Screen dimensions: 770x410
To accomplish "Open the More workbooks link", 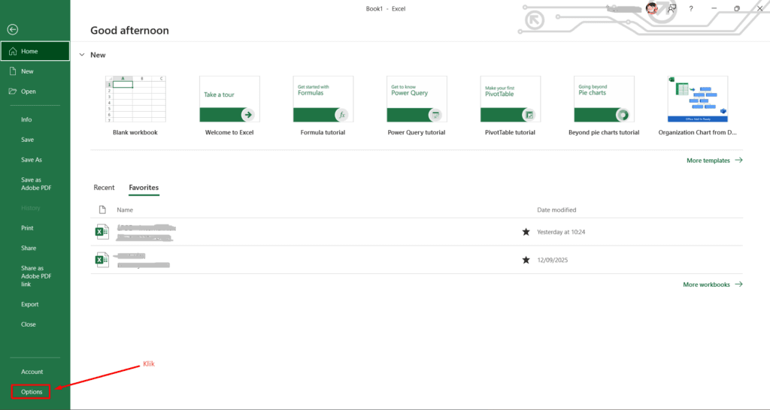I will tap(712, 285).
